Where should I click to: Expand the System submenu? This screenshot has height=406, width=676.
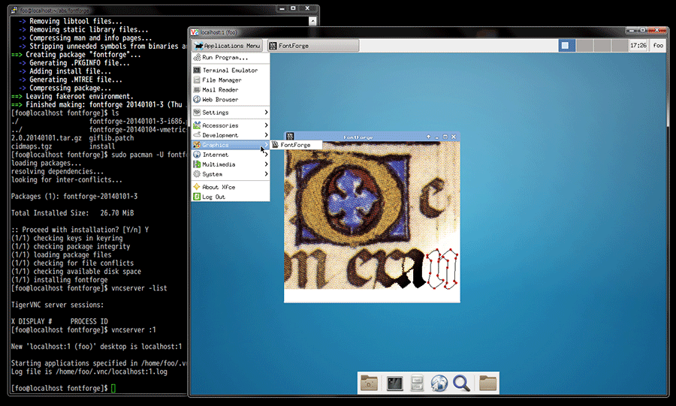pos(231,174)
